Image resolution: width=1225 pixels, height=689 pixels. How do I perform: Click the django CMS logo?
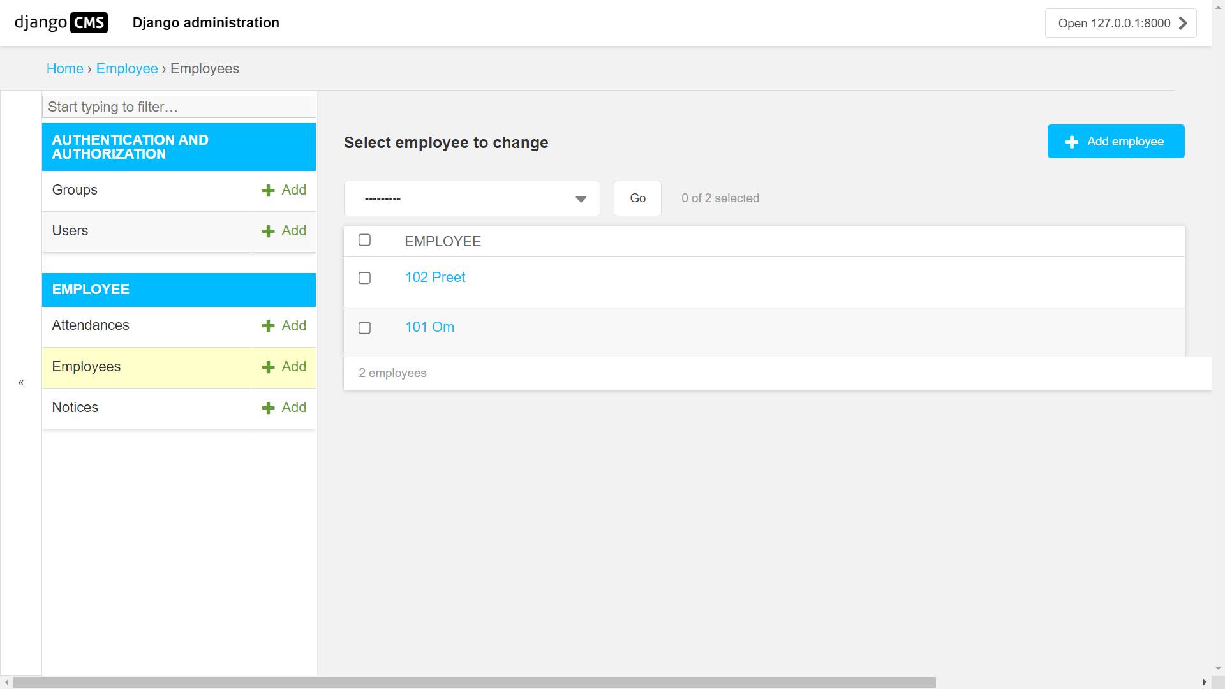61,23
